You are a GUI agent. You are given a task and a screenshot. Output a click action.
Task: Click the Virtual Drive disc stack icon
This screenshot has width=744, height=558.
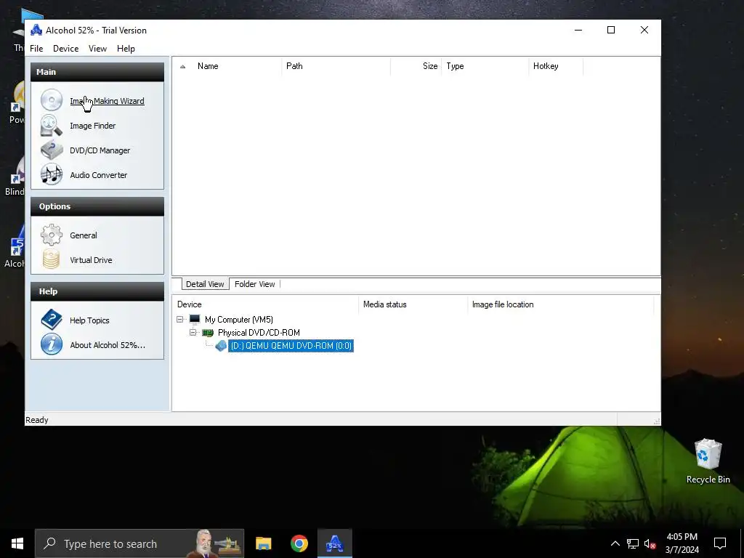point(52,259)
